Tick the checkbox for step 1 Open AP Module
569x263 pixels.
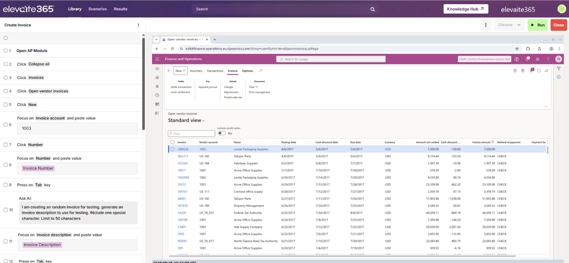pos(6,51)
